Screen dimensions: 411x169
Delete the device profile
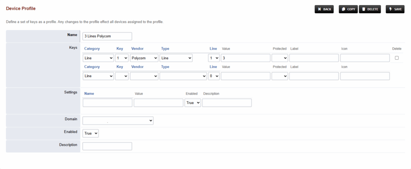click(370, 9)
